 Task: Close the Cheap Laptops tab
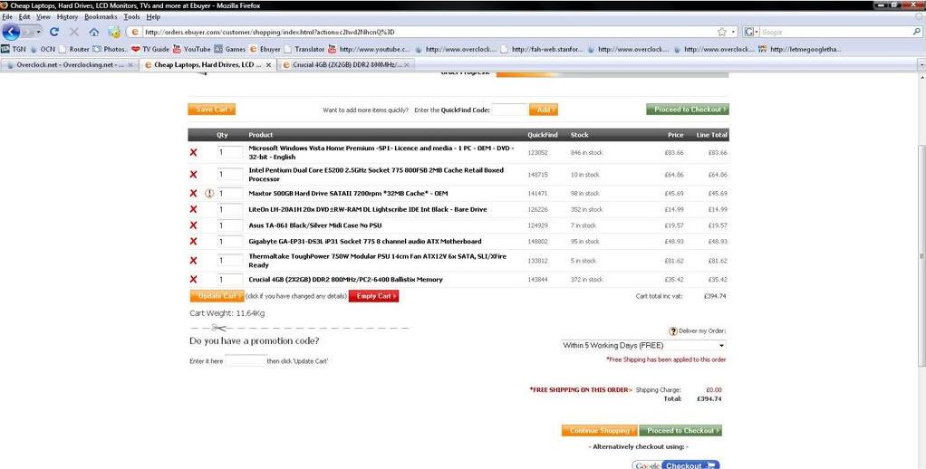(x=269, y=65)
